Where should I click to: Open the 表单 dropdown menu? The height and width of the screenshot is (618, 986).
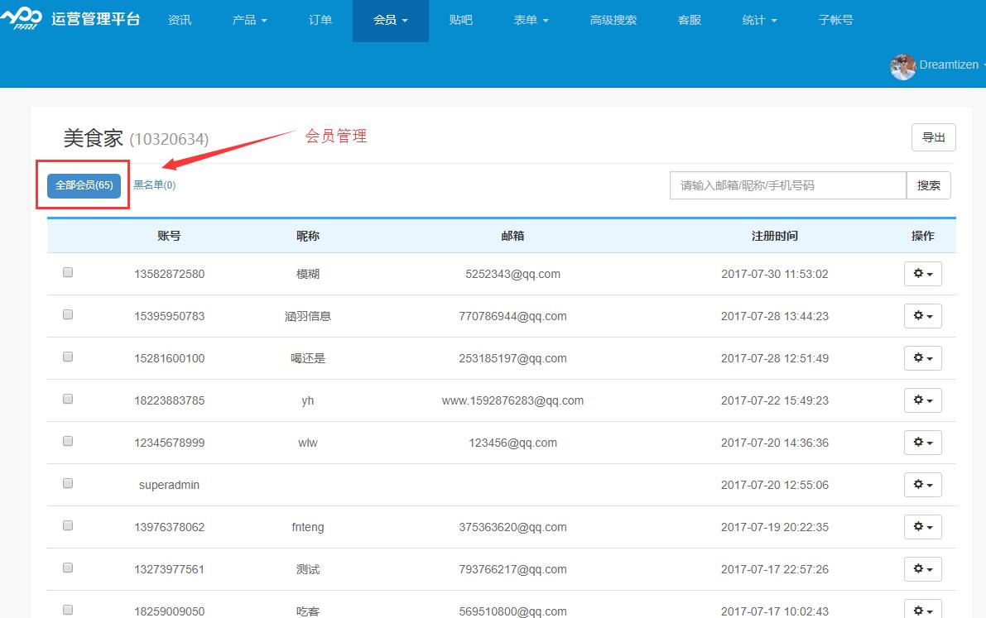[x=531, y=20]
